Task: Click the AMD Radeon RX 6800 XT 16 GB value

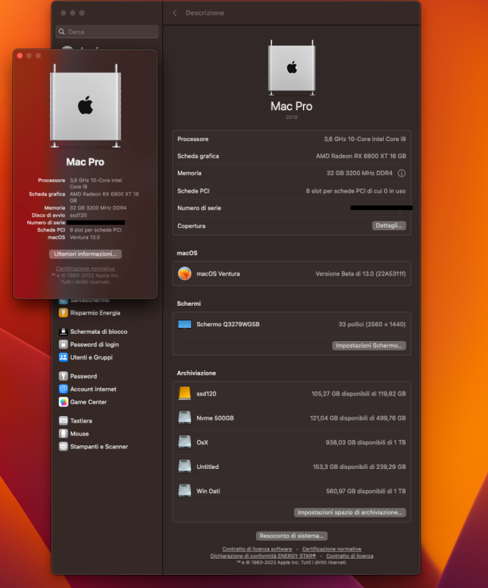Action: coord(361,156)
